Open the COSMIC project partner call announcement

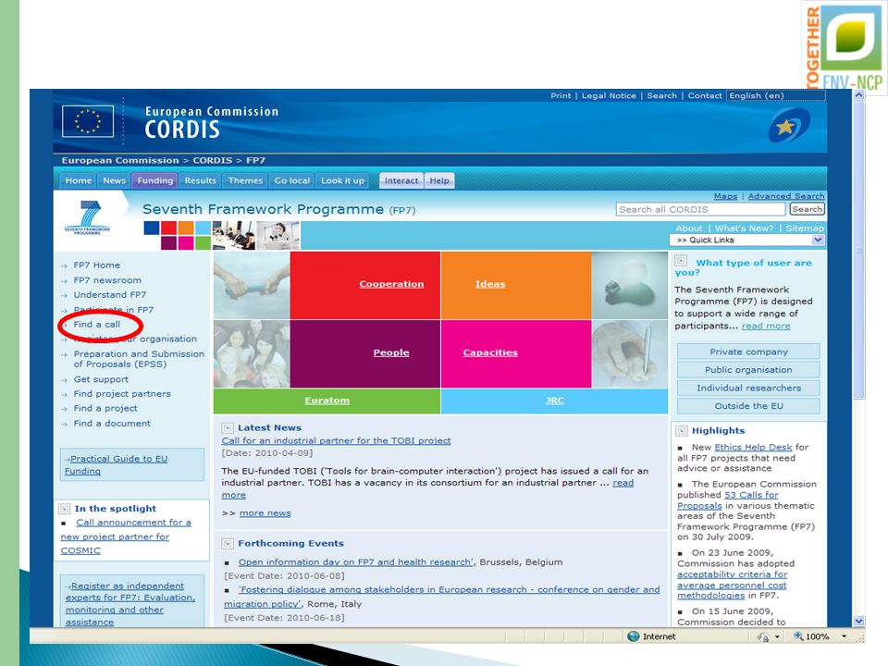pos(126,536)
